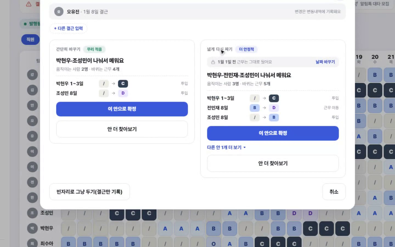Select the 조성민 name in background schedule

tap(47, 213)
